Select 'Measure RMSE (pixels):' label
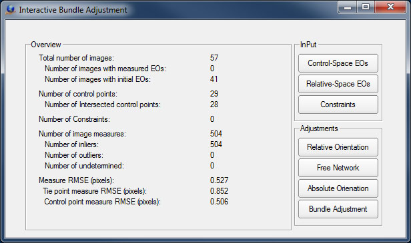The image size is (411, 243). pos(76,180)
